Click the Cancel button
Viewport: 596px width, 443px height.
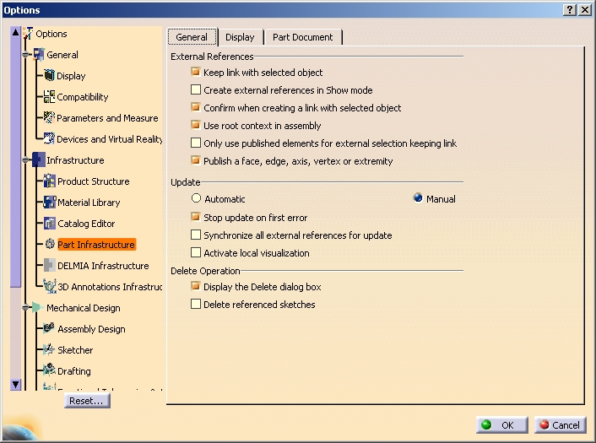561,424
